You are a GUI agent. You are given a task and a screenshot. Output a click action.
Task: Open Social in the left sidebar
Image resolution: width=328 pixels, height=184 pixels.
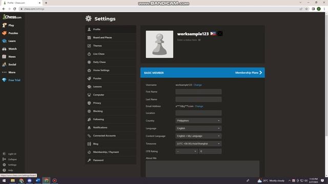9,64
